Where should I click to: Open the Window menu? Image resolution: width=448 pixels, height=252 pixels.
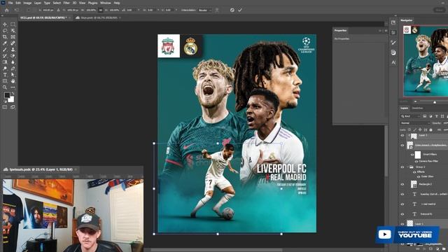[106, 3]
